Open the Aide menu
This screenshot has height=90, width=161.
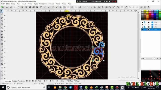(69, 4)
